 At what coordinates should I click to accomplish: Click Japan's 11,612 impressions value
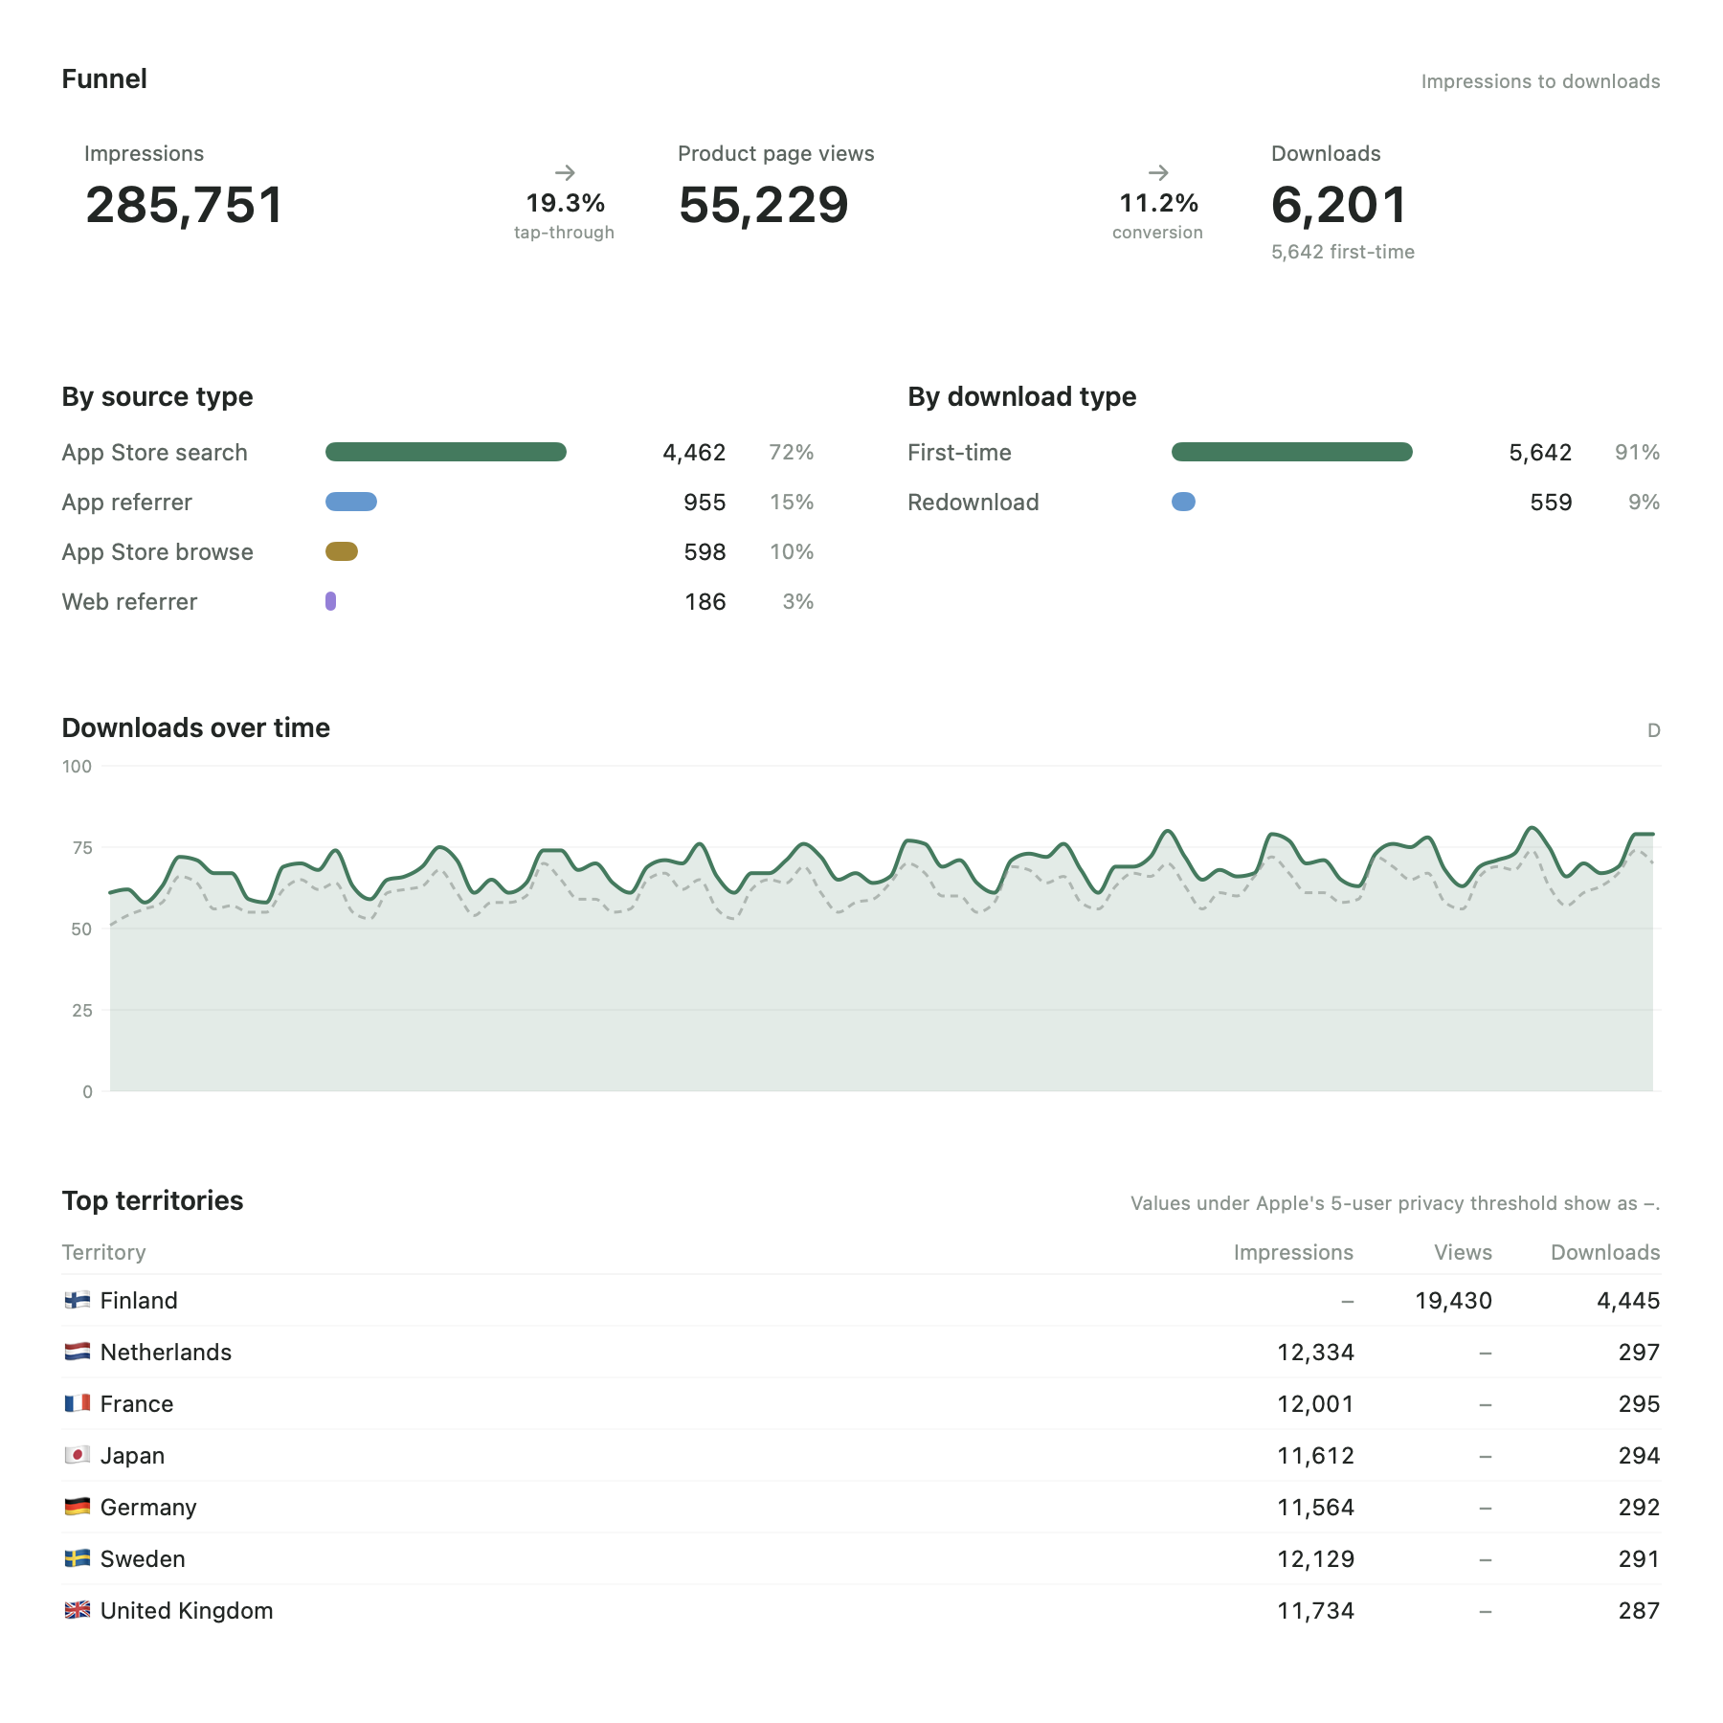1315,1455
